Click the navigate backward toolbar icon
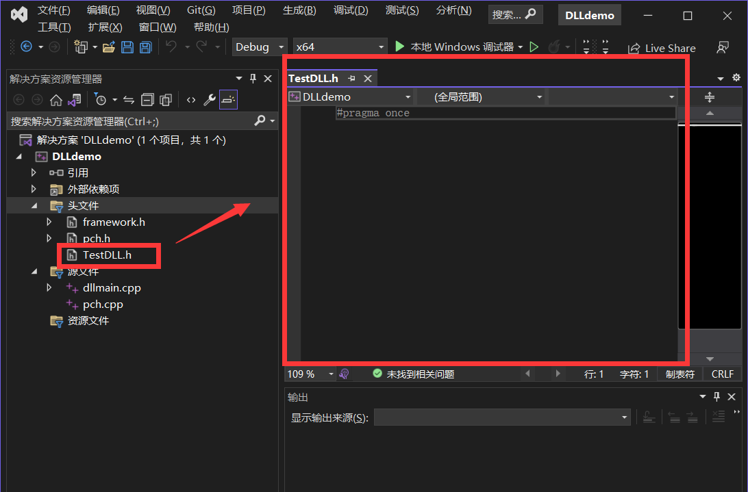The image size is (748, 492). (26, 47)
